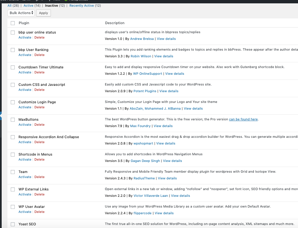Delete the Custom CSS and Javascript plugin

tap(39, 90)
